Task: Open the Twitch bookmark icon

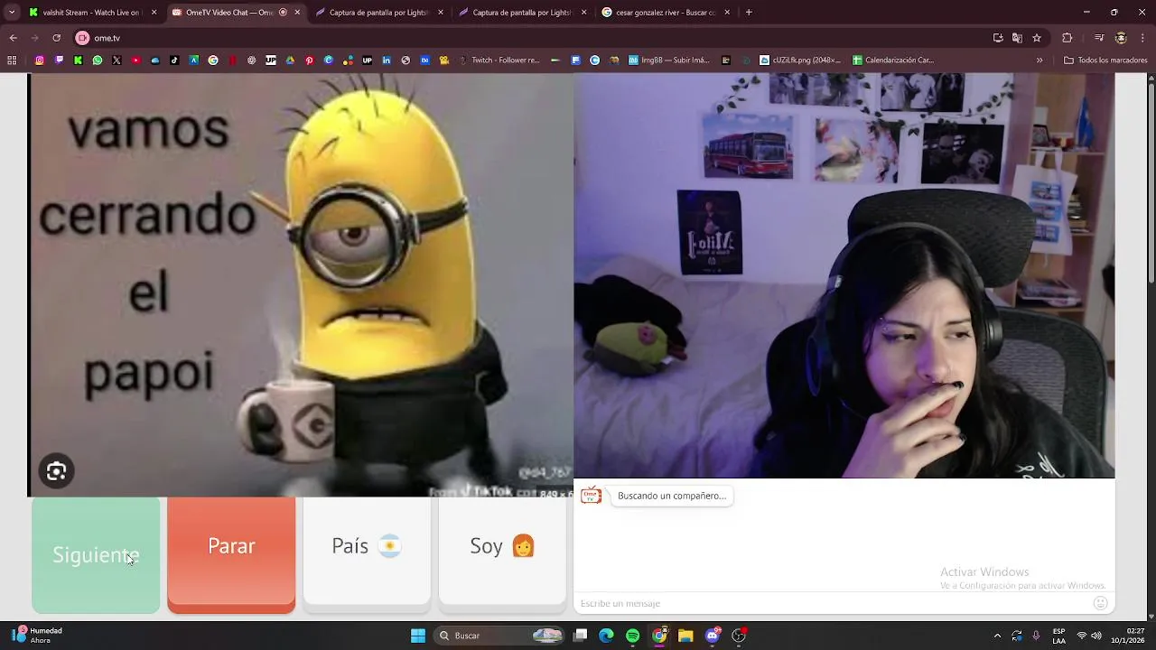Action: coord(59,60)
